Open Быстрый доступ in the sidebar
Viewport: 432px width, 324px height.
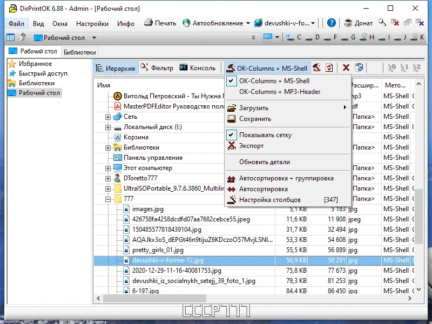tap(43, 73)
